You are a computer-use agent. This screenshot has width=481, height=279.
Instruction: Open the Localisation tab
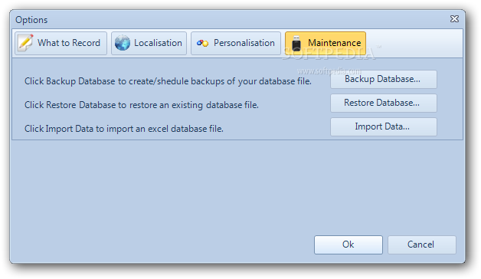149,43
